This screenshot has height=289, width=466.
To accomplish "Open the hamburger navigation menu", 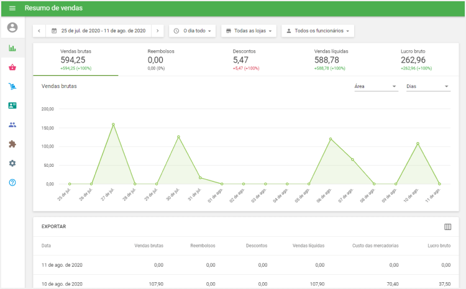I will point(12,8).
